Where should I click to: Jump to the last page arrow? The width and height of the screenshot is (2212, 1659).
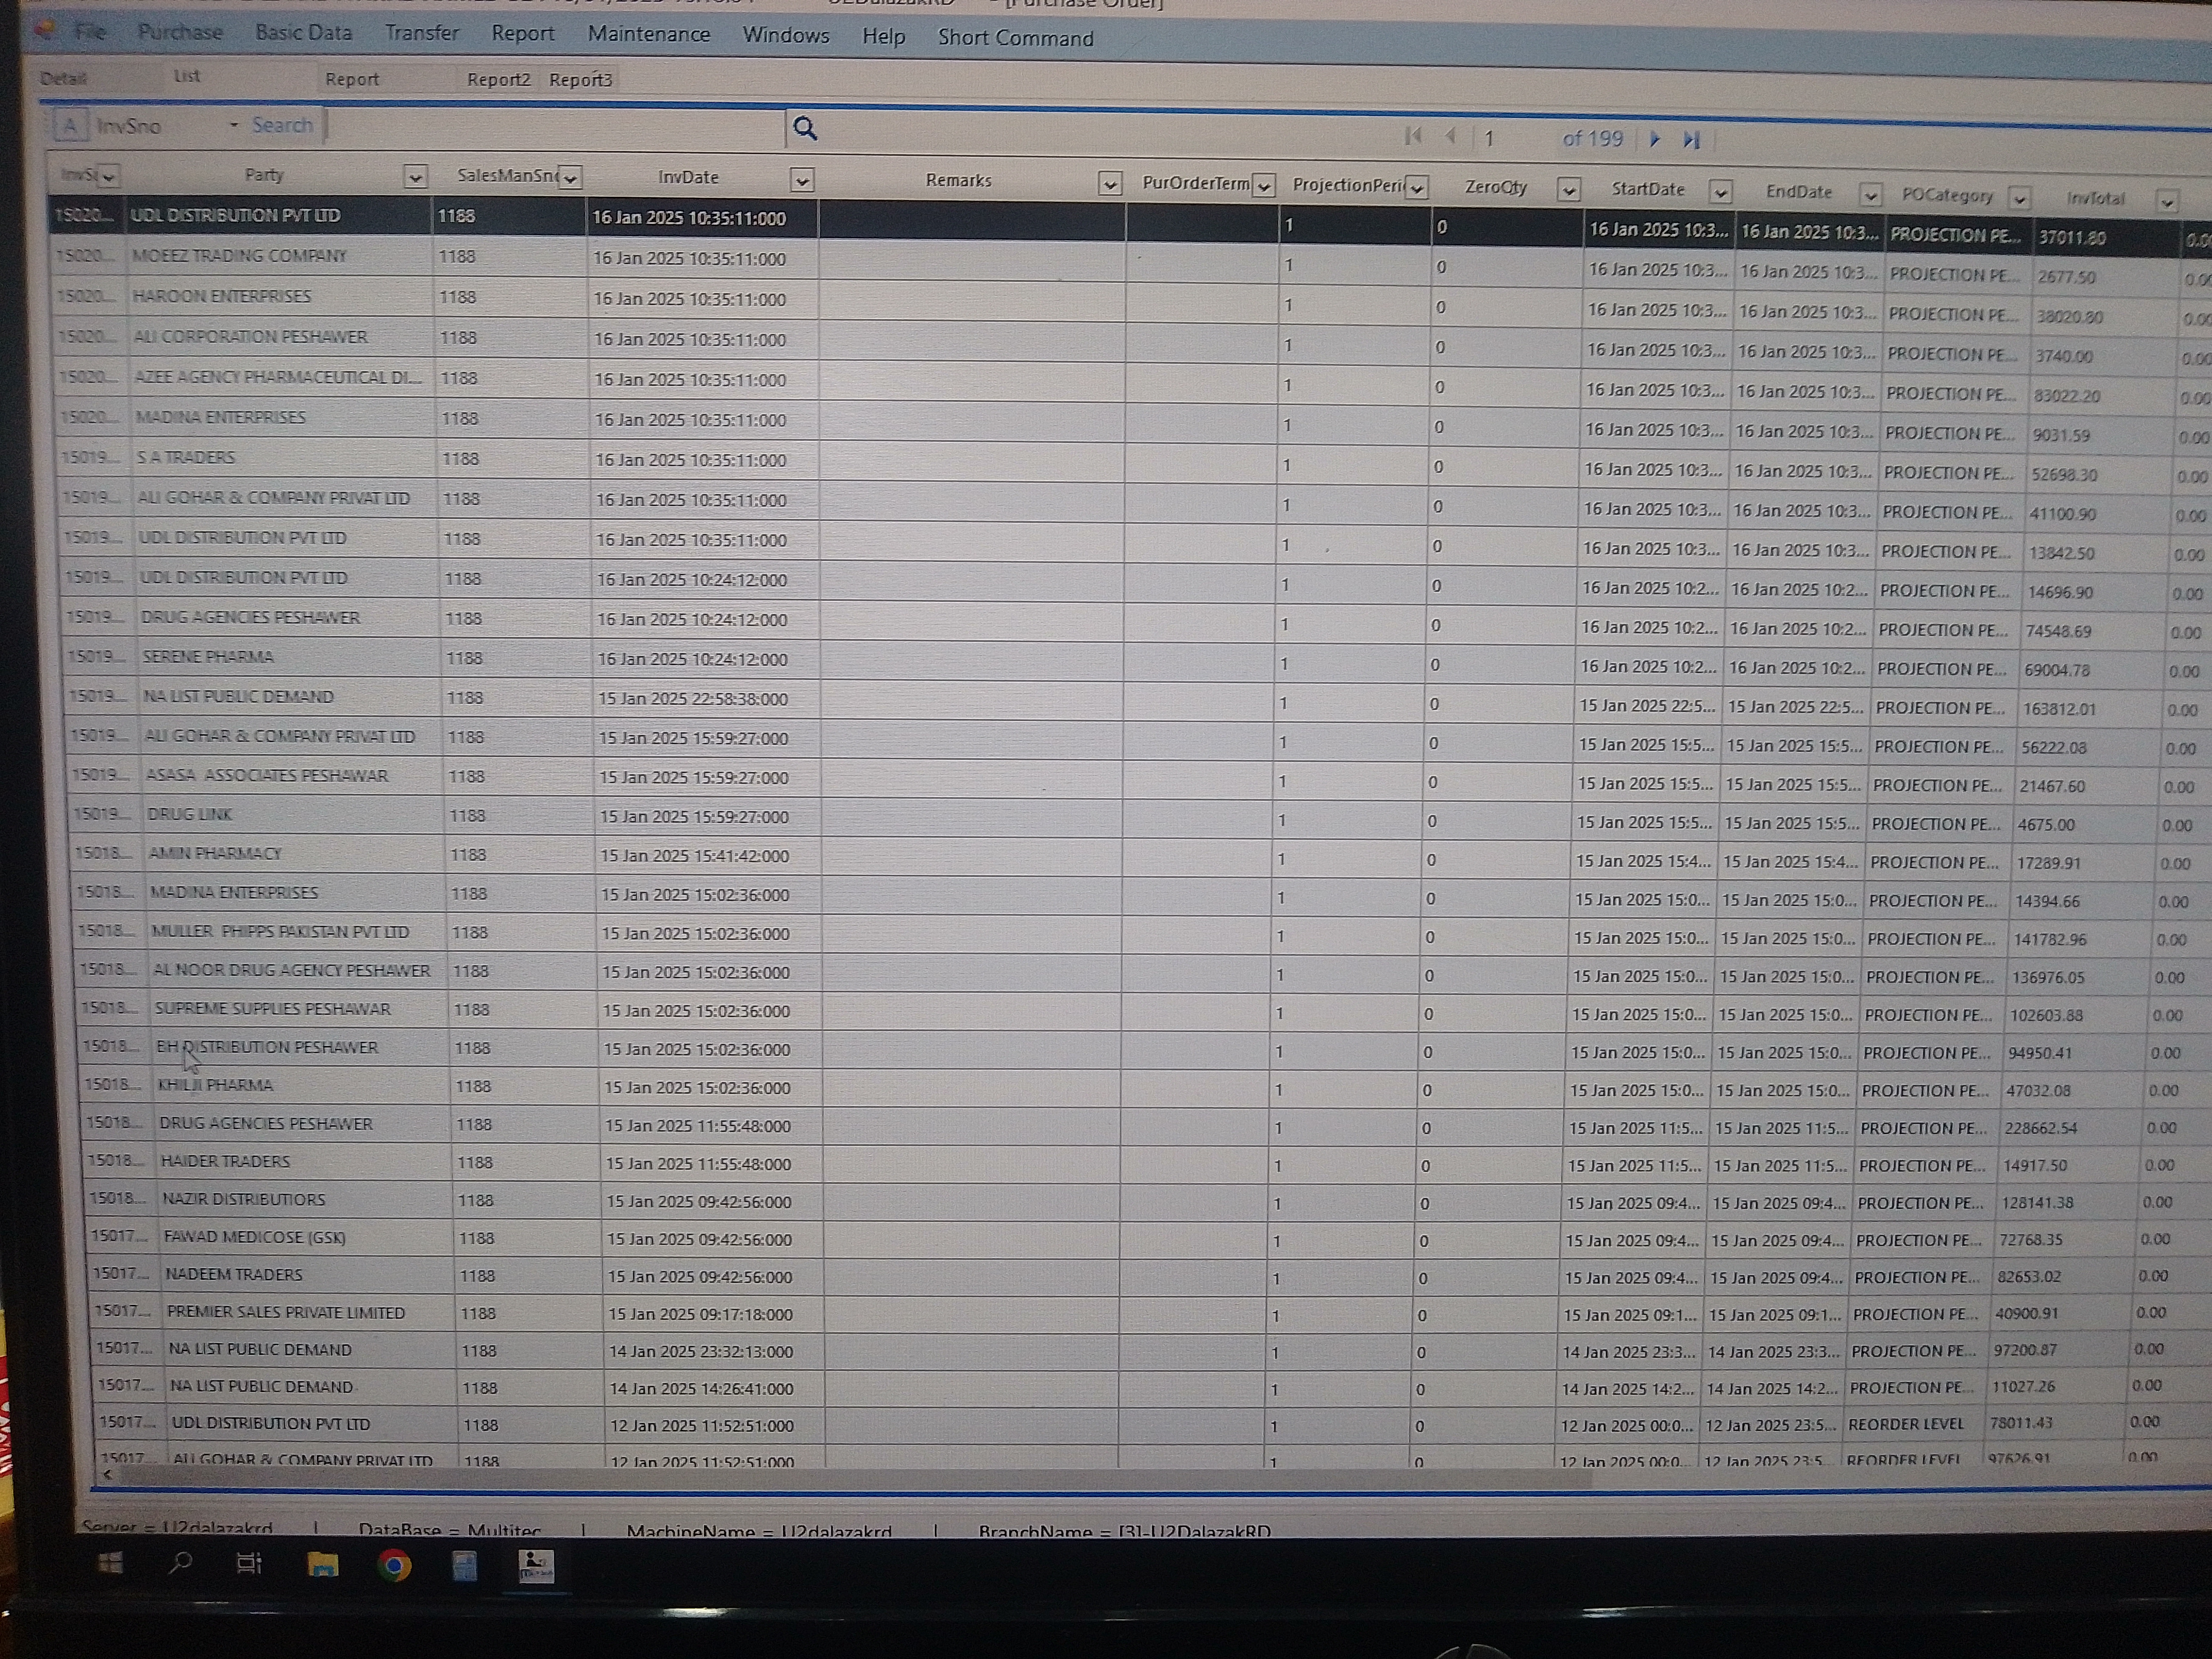click(x=1691, y=140)
